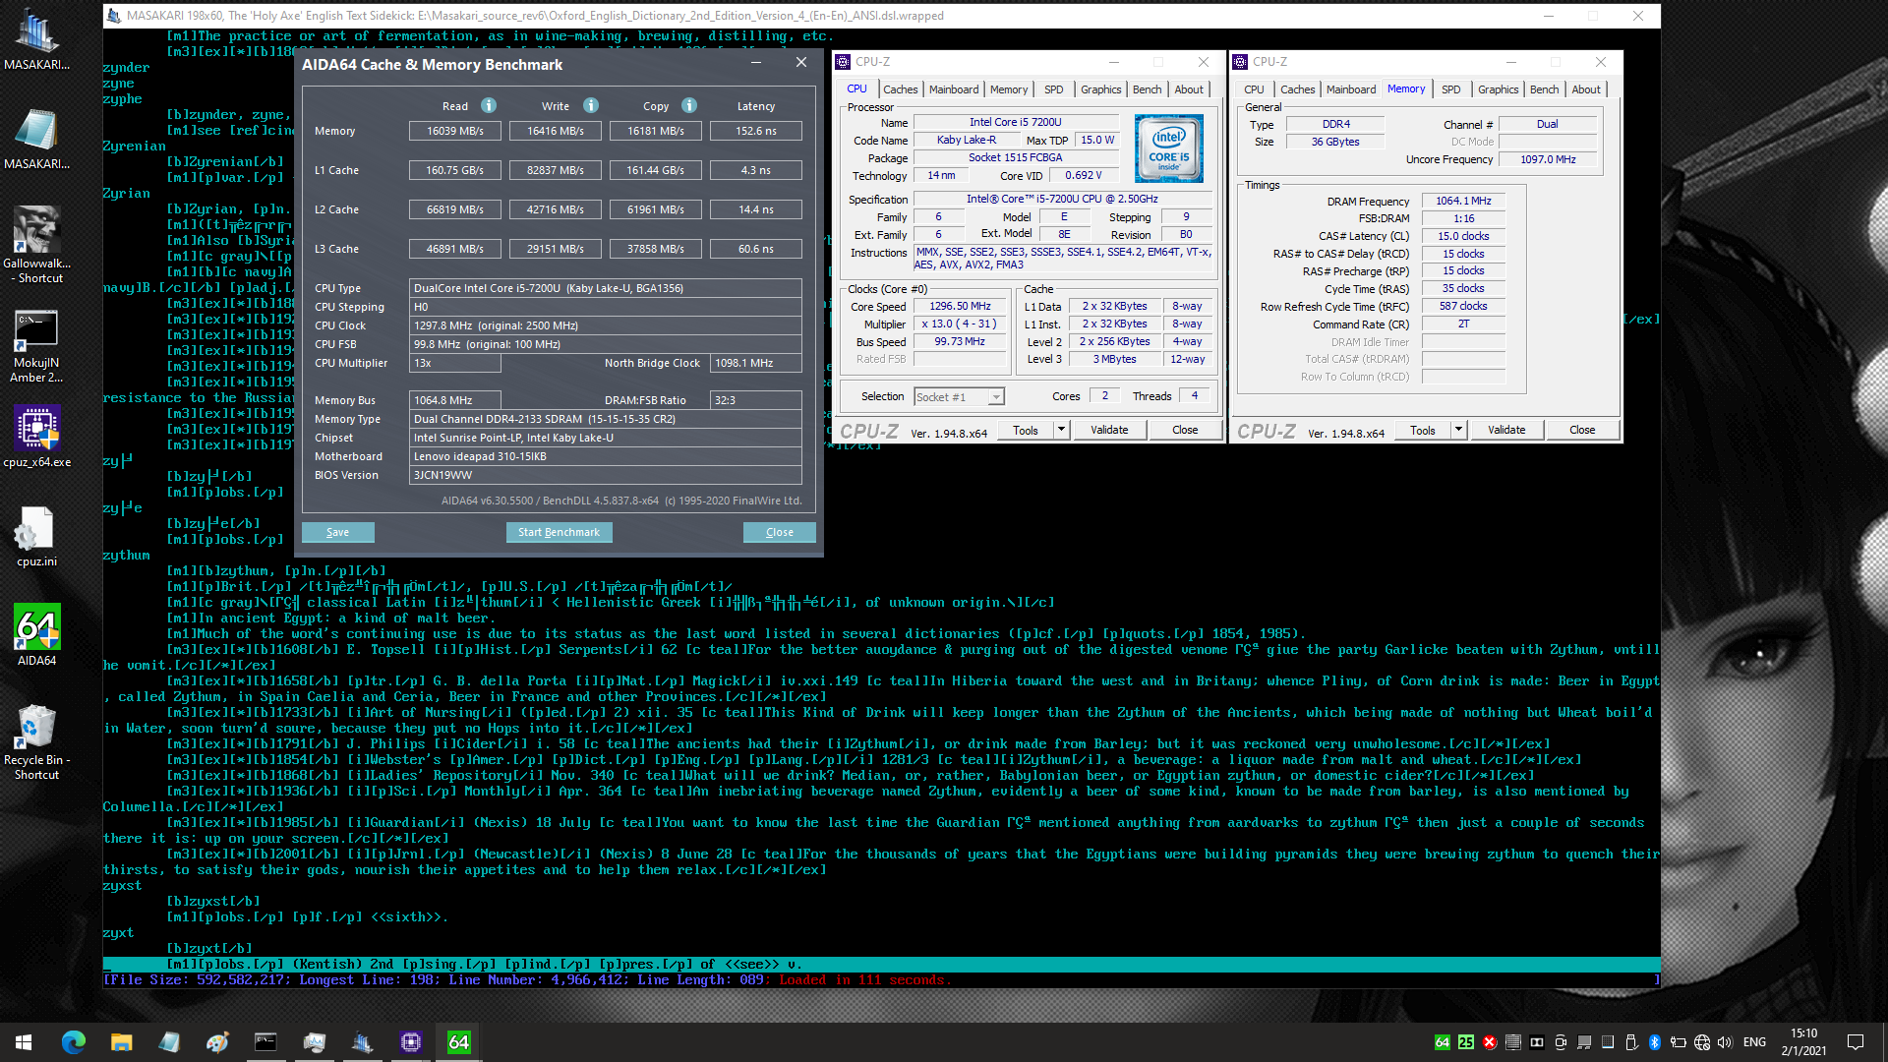This screenshot has width=1888, height=1062.
Task: Open the Socket #1 selection dropdown
Action: [959, 397]
